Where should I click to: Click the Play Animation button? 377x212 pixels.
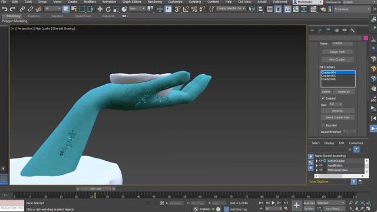pyautogui.click(x=273, y=203)
